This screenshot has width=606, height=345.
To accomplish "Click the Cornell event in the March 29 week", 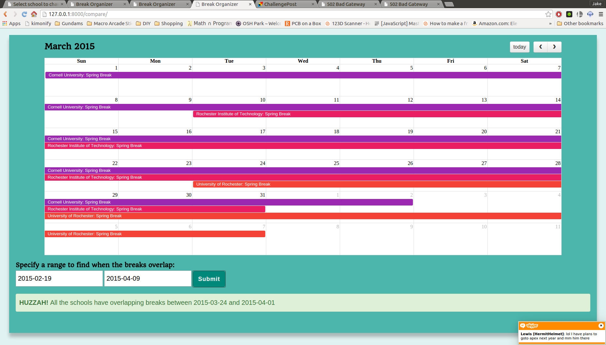I will coord(229,202).
